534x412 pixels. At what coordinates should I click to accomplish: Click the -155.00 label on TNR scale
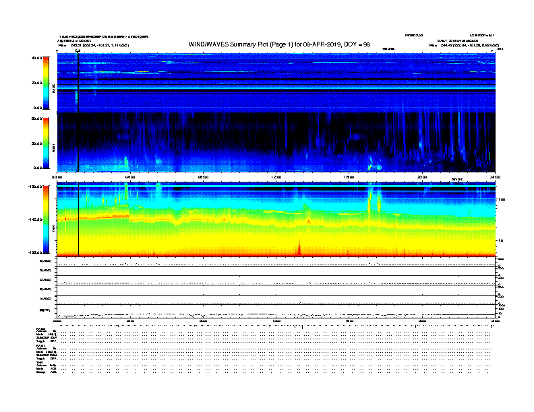tap(35, 252)
